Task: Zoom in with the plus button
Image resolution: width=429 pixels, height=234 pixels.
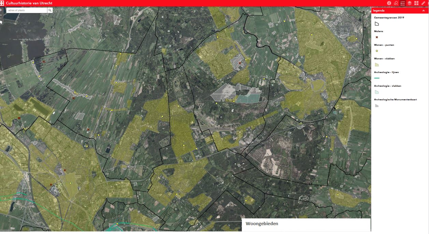Action: (x=1, y=10)
